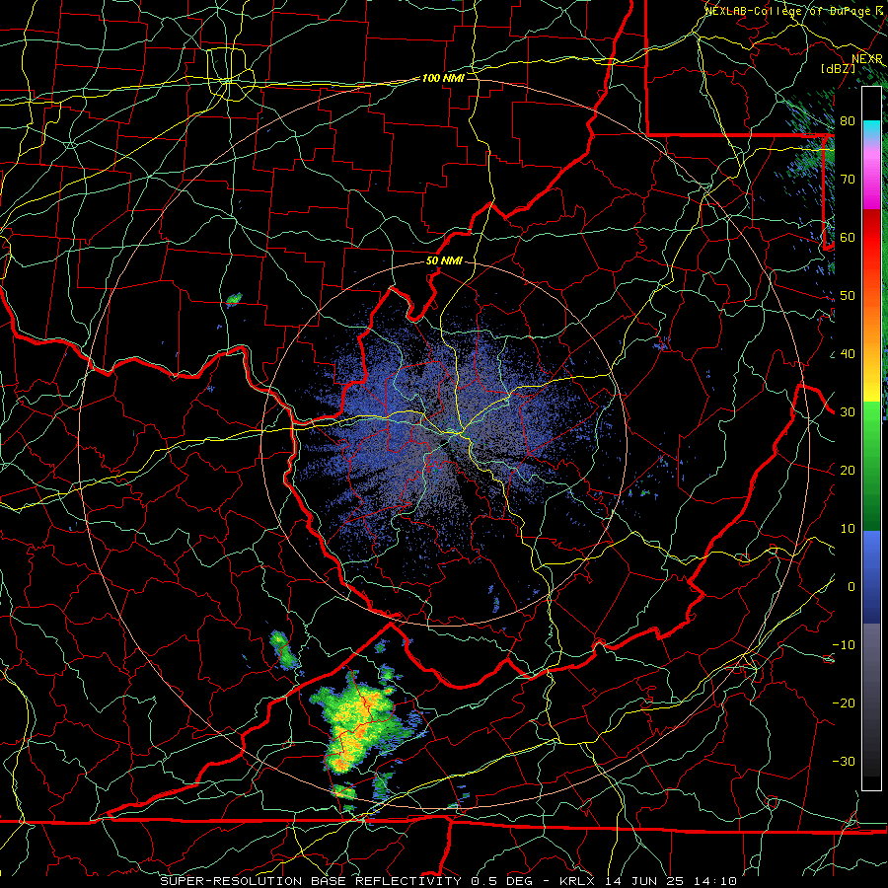Click the KRLX radar site identifier in the caption
The height and width of the screenshot is (888, 888).
tap(579, 881)
